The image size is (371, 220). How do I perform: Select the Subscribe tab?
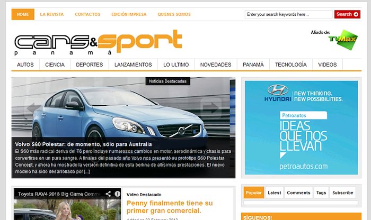[343, 192]
